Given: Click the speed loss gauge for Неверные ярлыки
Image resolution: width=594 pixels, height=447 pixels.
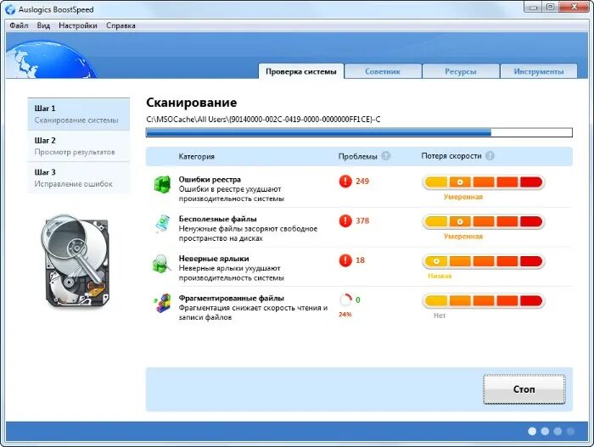Looking at the screenshot, I should 484,261.
